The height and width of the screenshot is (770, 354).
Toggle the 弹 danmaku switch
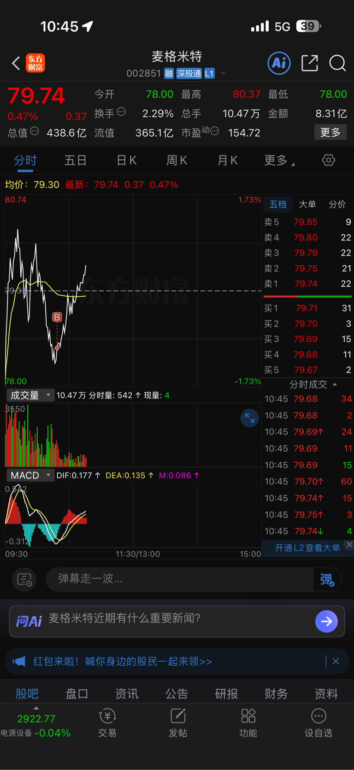click(327, 579)
